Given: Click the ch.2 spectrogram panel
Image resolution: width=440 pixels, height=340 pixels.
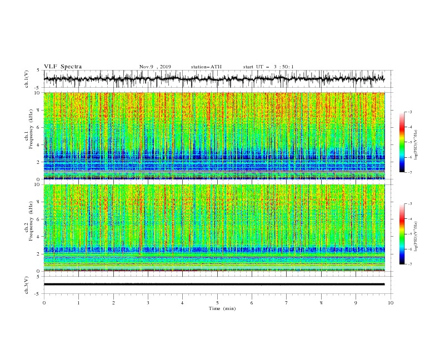Looking at the screenshot, I should pos(214,228).
